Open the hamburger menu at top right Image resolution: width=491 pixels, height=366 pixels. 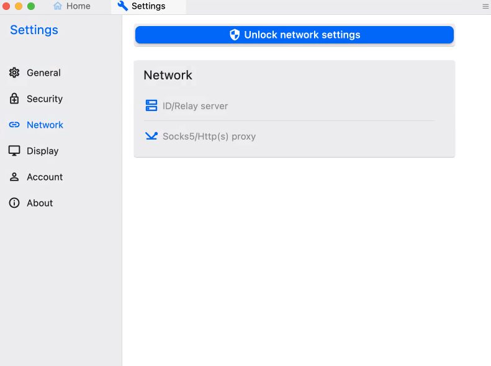click(x=485, y=6)
